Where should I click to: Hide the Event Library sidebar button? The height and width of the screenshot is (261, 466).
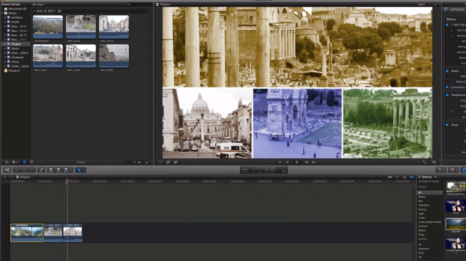pos(7,162)
